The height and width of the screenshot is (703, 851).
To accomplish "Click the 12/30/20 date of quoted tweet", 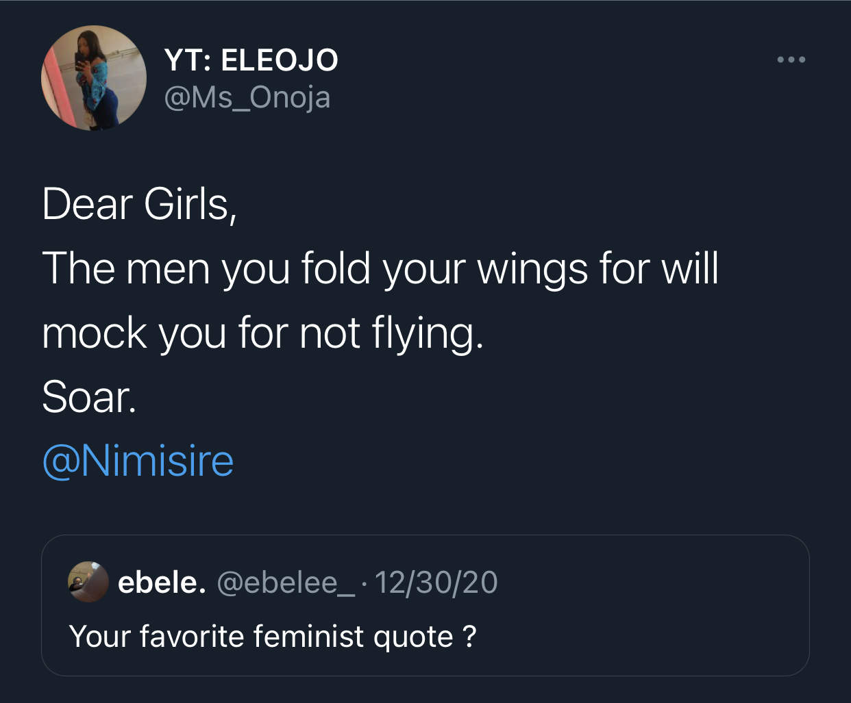I will [436, 583].
